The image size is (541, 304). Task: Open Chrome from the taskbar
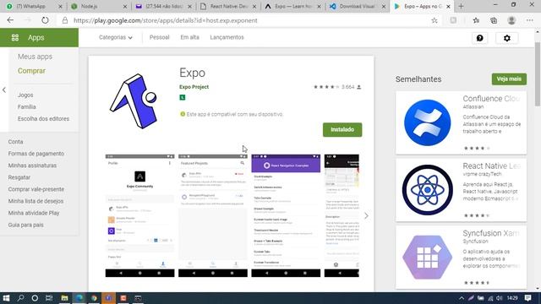pyautogui.click(x=94, y=298)
